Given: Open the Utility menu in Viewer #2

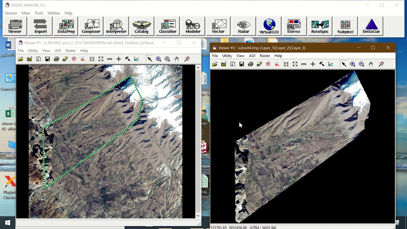Looking at the screenshot, I should [x=227, y=56].
